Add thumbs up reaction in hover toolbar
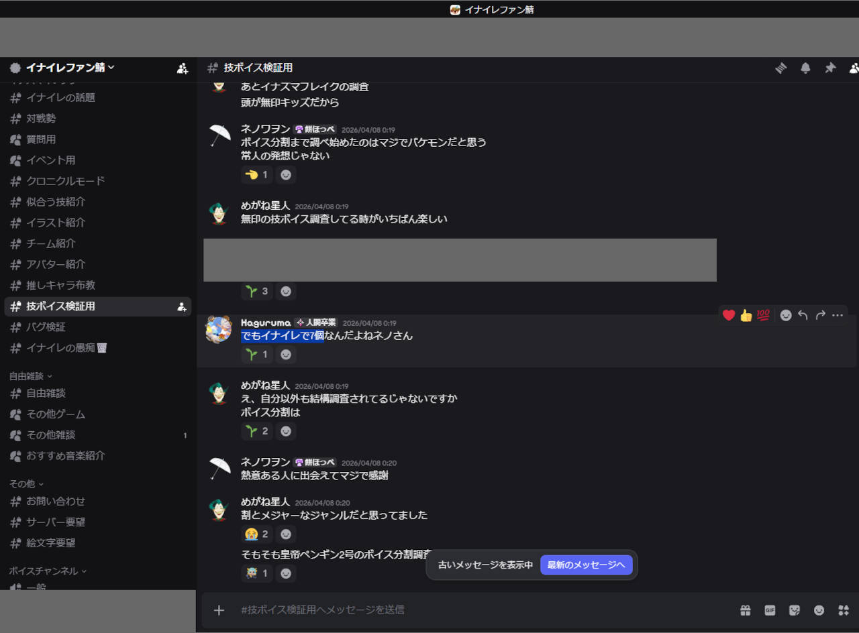Screen dimensions: 859x633 (x=746, y=315)
